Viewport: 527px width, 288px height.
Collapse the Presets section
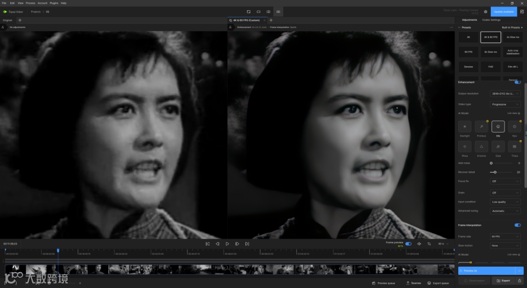click(x=460, y=27)
